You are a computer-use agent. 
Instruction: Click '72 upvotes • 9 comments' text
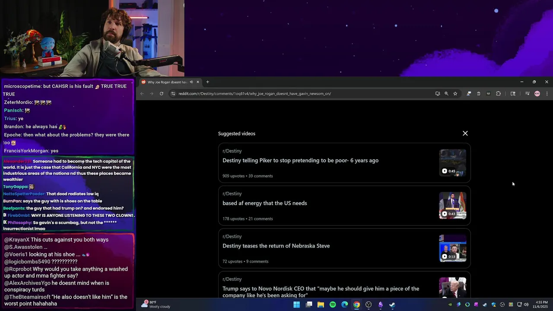[x=245, y=261]
